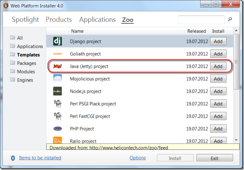Image resolution: width=244 pixels, height=170 pixels.
Task: Switch to the Spotlight tab
Action: click(25, 19)
